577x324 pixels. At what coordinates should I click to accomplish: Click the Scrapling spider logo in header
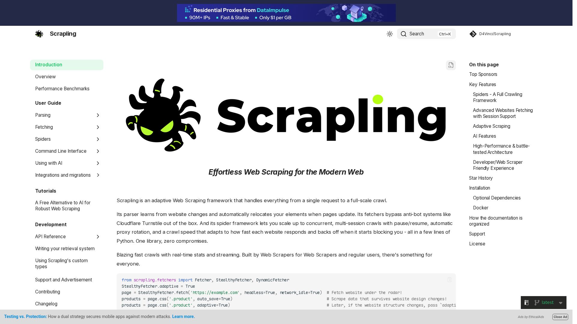click(x=39, y=34)
